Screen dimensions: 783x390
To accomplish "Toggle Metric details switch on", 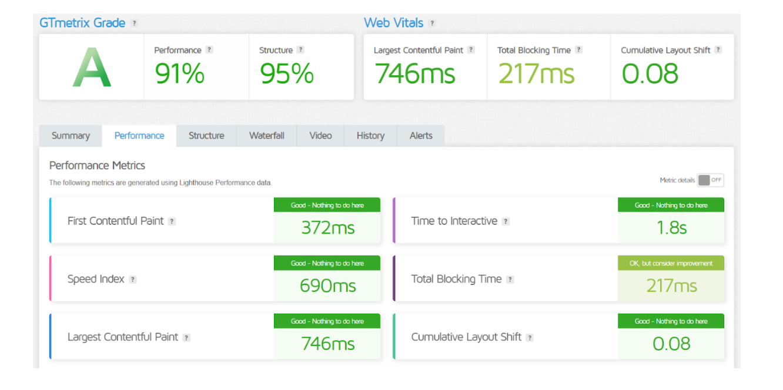I will [711, 180].
